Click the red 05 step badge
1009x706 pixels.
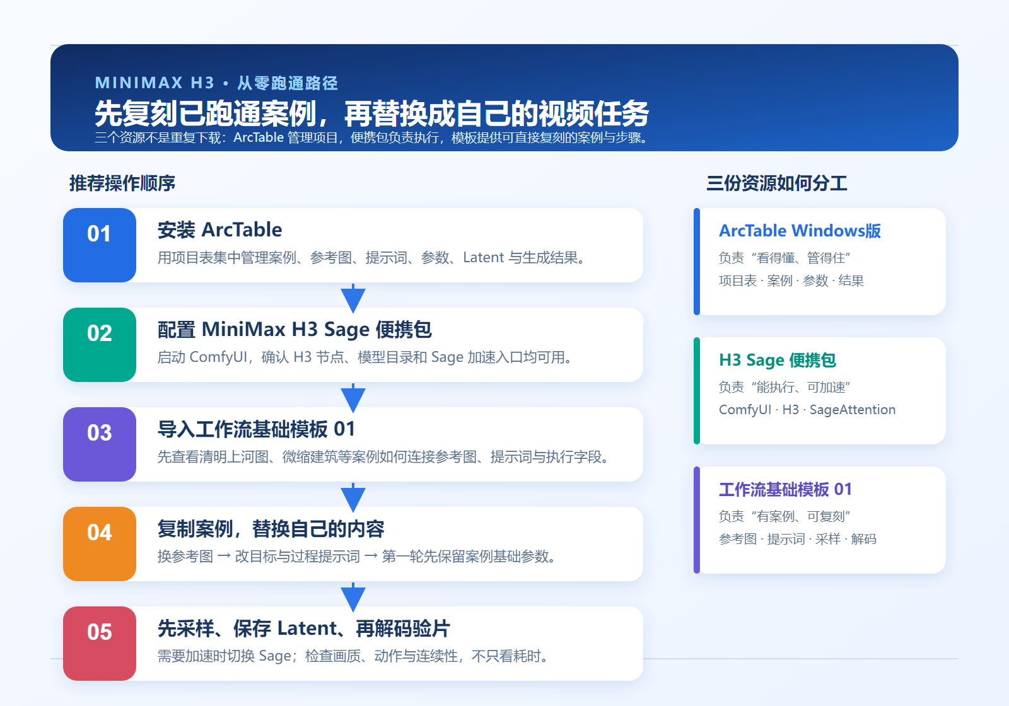100,644
